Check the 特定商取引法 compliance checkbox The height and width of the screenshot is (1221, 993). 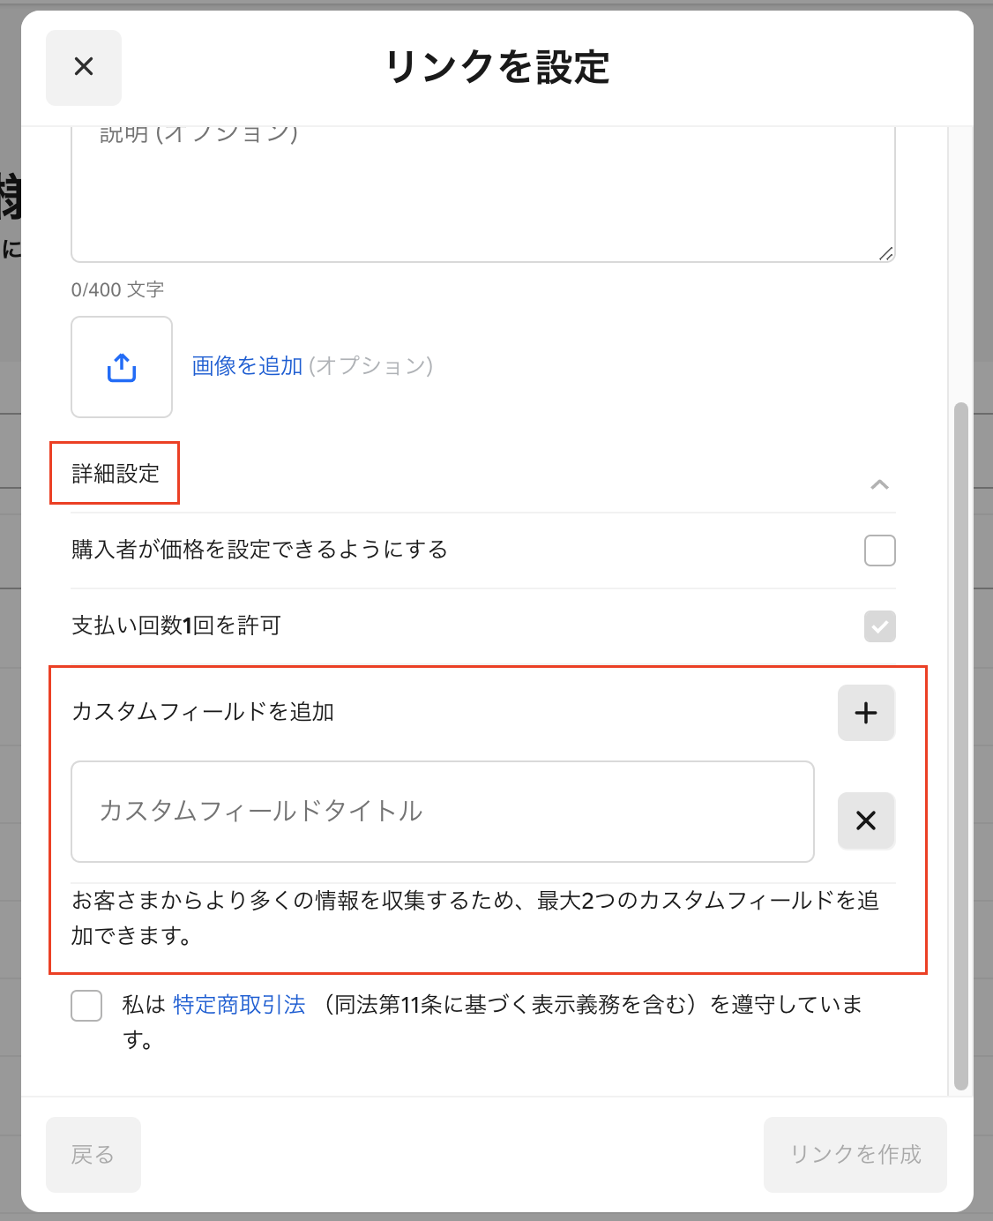pos(86,1006)
